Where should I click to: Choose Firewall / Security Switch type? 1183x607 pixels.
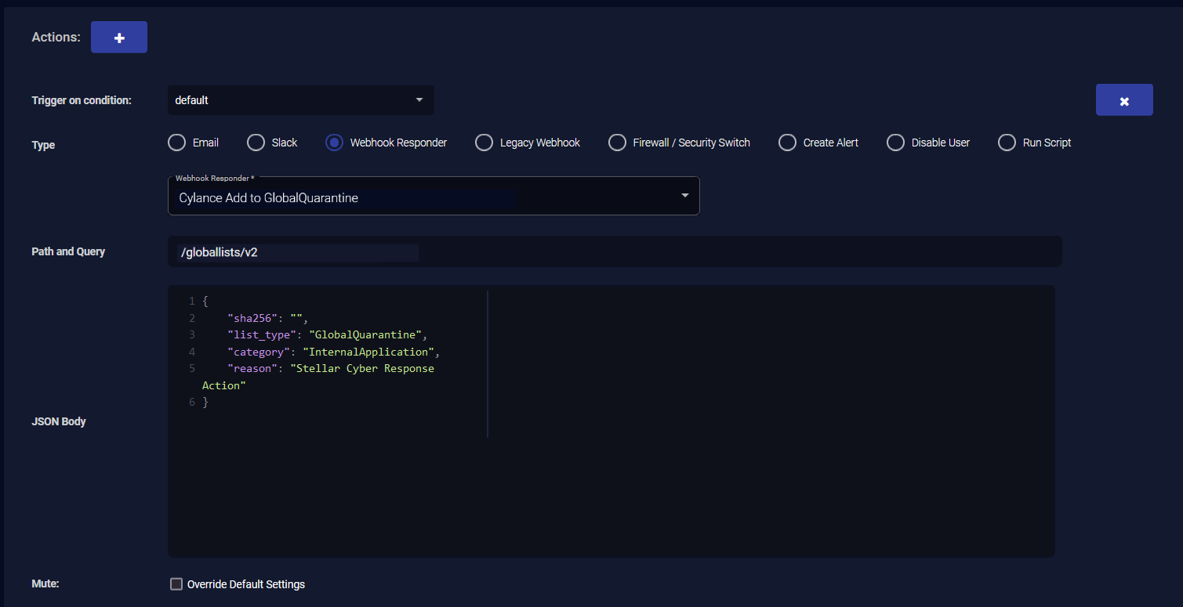618,143
